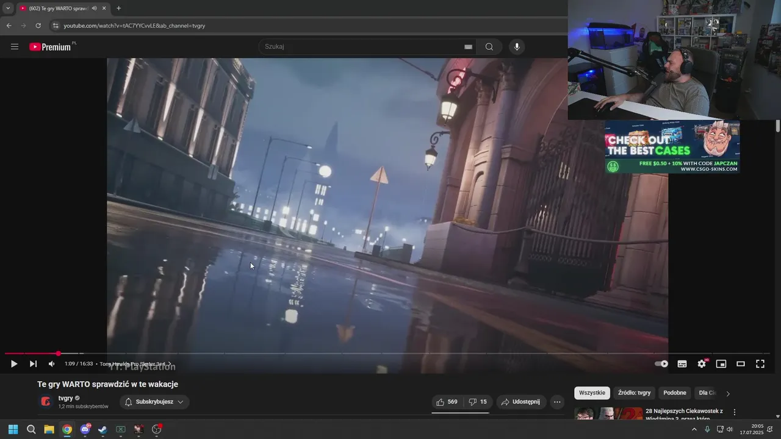Seek in the video progress bar

[387, 354]
